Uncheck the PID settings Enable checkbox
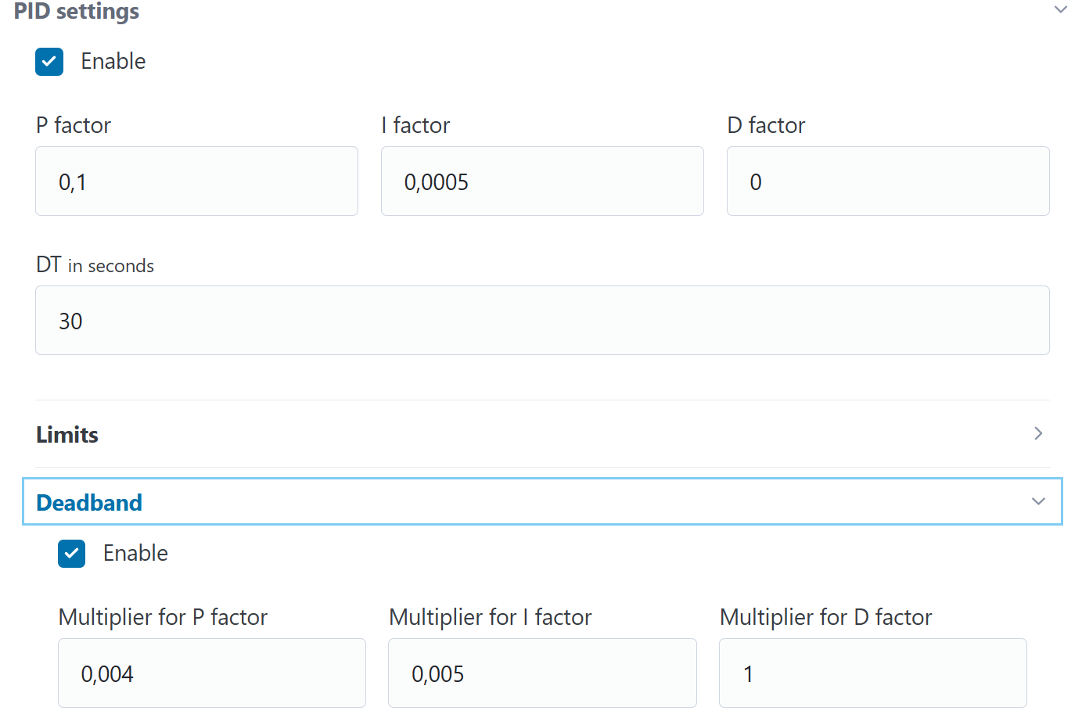 tap(49, 62)
